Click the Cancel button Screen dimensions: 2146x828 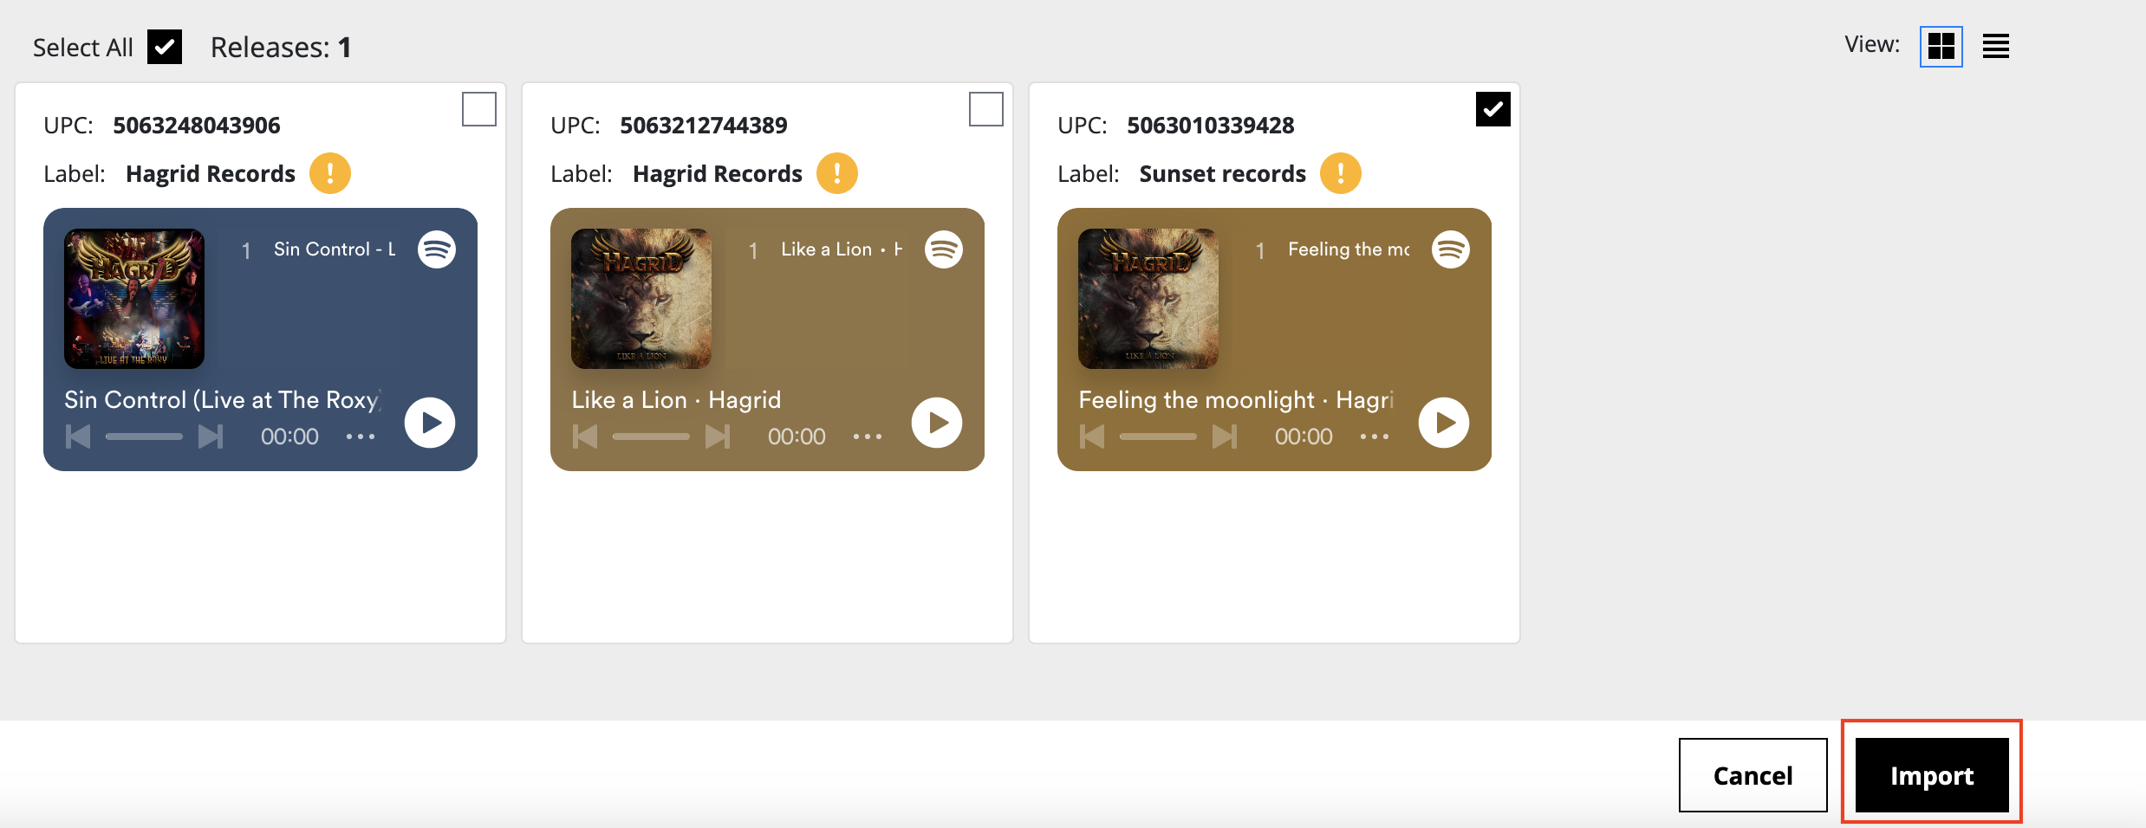[x=1753, y=775]
